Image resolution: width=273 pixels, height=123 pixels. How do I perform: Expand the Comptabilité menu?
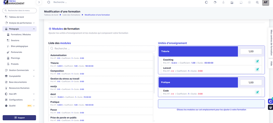34,76
